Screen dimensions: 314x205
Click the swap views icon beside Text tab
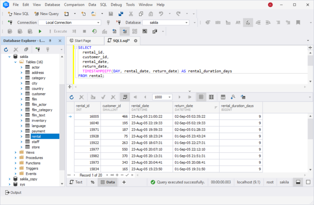[92, 182]
